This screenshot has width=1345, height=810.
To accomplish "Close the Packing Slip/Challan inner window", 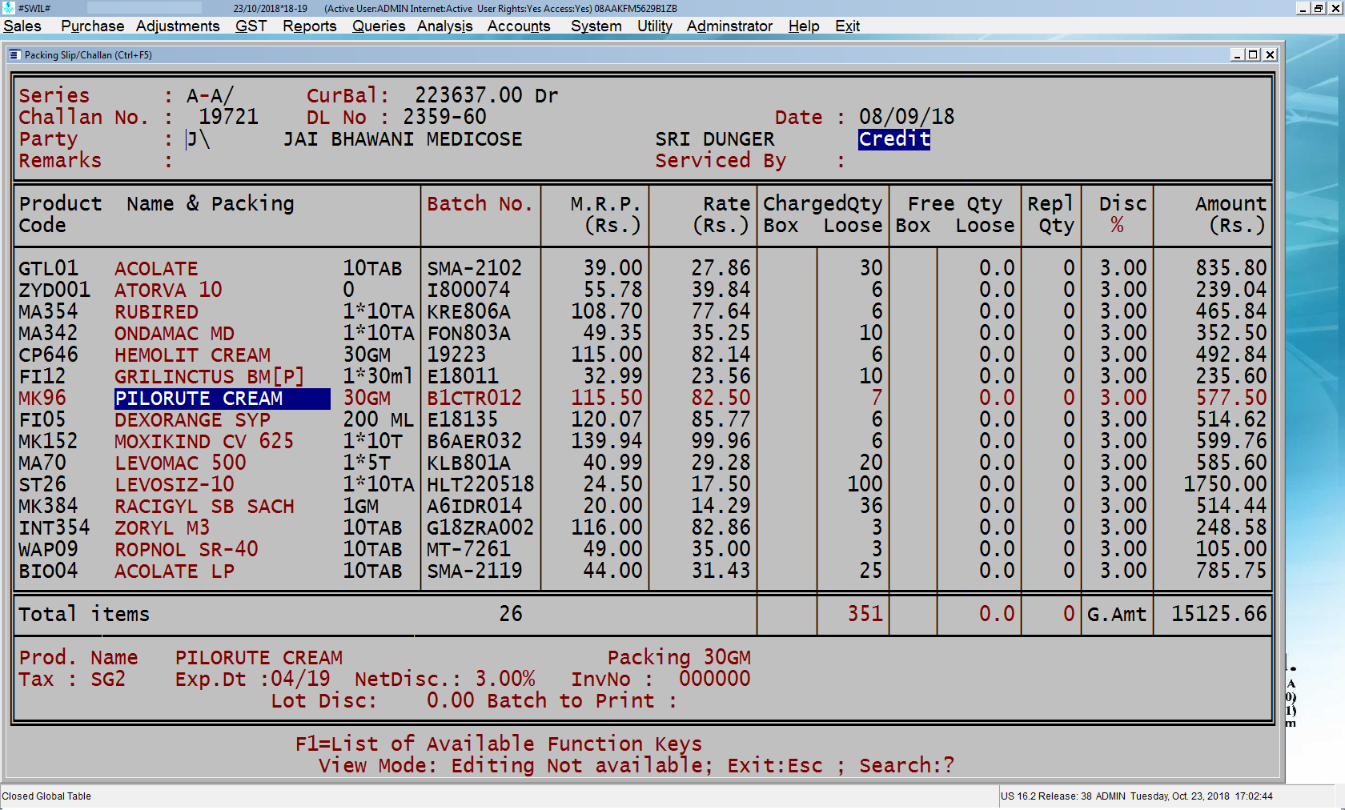I will [1270, 54].
